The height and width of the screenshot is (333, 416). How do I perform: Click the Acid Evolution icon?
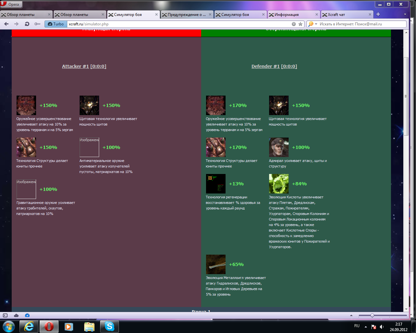coord(279,184)
